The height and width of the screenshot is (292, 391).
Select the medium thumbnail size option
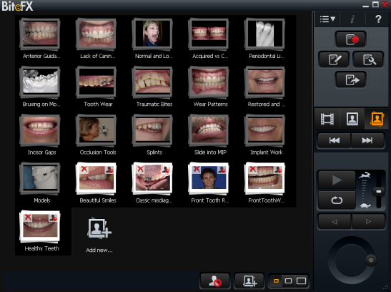(x=288, y=281)
